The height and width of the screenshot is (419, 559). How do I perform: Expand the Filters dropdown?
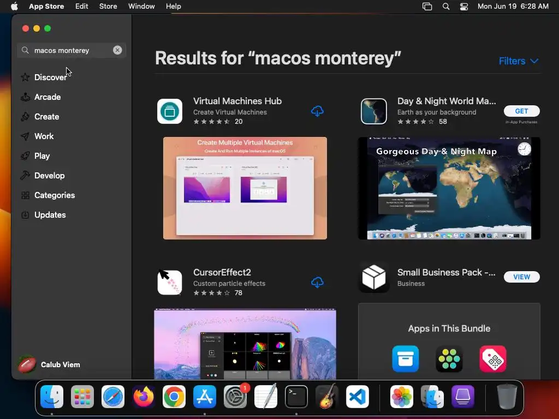click(519, 61)
